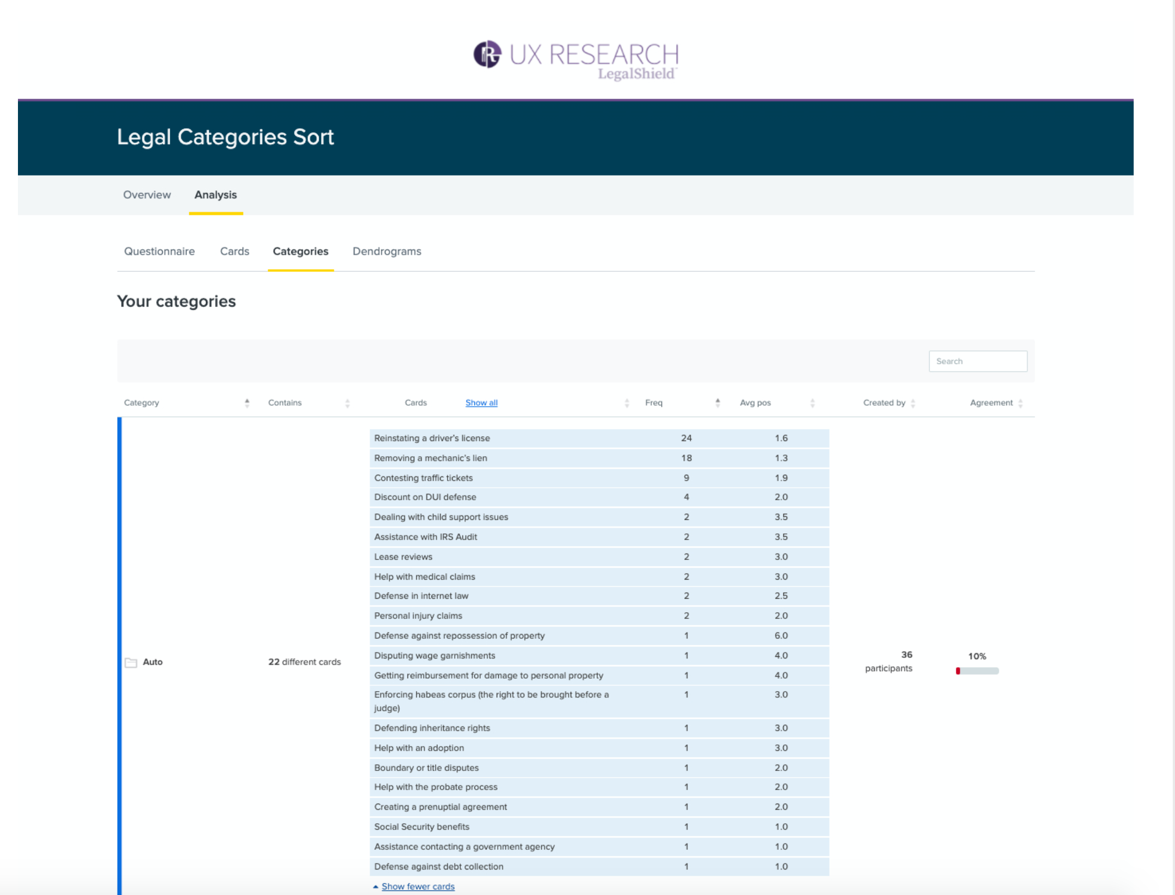
Task: Click the Auto category name
Action: (153, 662)
